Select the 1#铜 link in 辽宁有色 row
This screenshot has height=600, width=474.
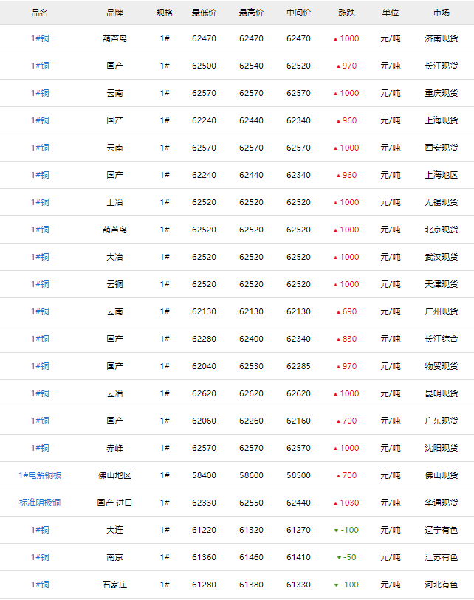click(x=40, y=530)
